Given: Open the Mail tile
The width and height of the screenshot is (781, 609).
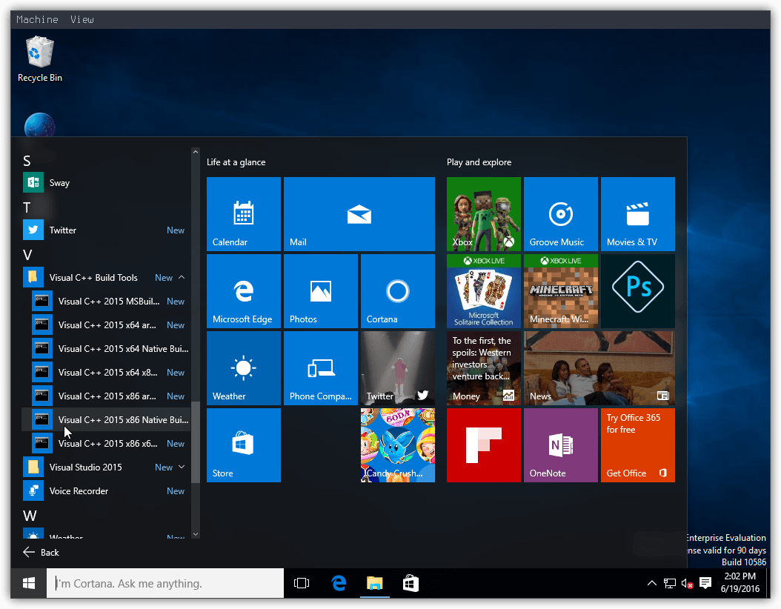Looking at the screenshot, I should click(x=359, y=213).
